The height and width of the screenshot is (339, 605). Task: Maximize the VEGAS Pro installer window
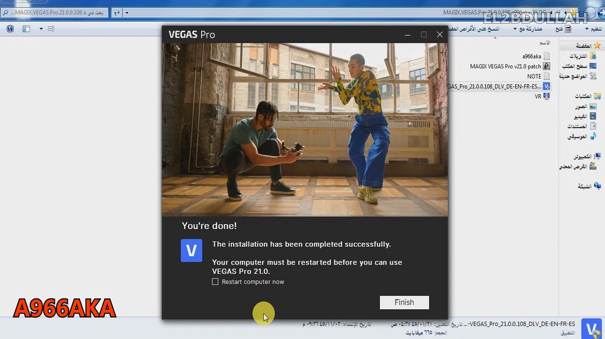pyautogui.click(x=423, y=34)
